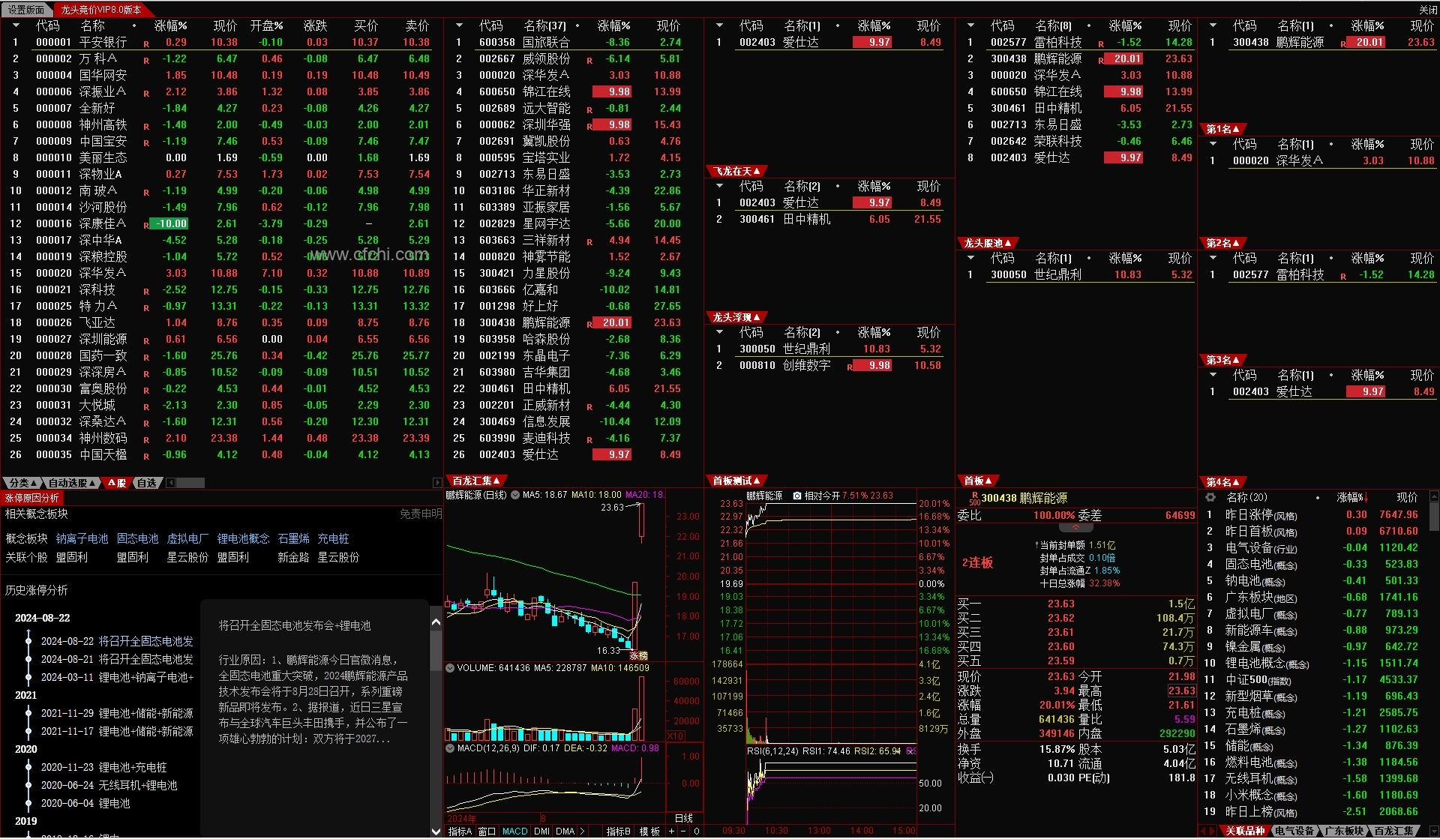Toggle dropdown circle next to MACD(12,26,9)
This screenshot has width=1440, height=839.
(x=450, y=748)
